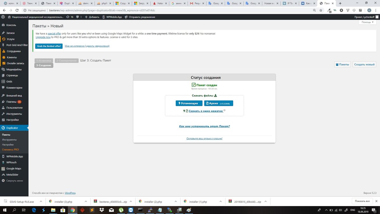The height and width of the screenshot is (214, 380).
Task: Click the WordPress logo in admin bar
Action: click(3, 17)
